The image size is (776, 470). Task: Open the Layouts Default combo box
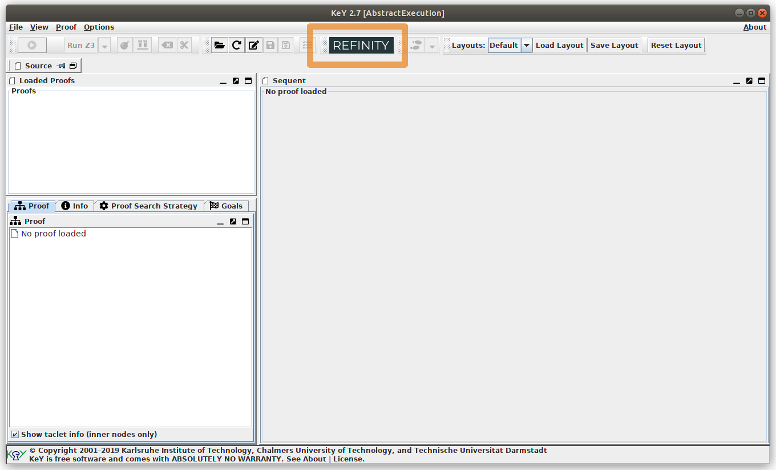click(x=510, y=46)
